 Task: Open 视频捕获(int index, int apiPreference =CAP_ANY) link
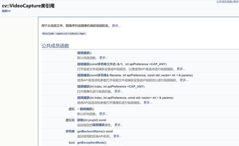(83, 86)
